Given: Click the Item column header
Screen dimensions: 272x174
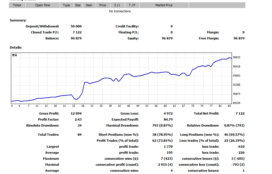Looking at the screenshot, I should point(89,5).
